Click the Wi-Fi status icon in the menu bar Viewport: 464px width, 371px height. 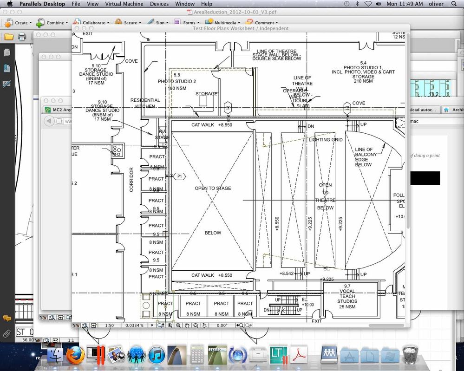368,4
